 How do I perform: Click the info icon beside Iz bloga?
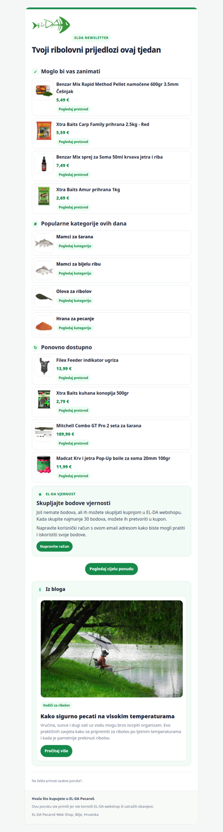tap(40, 589)
